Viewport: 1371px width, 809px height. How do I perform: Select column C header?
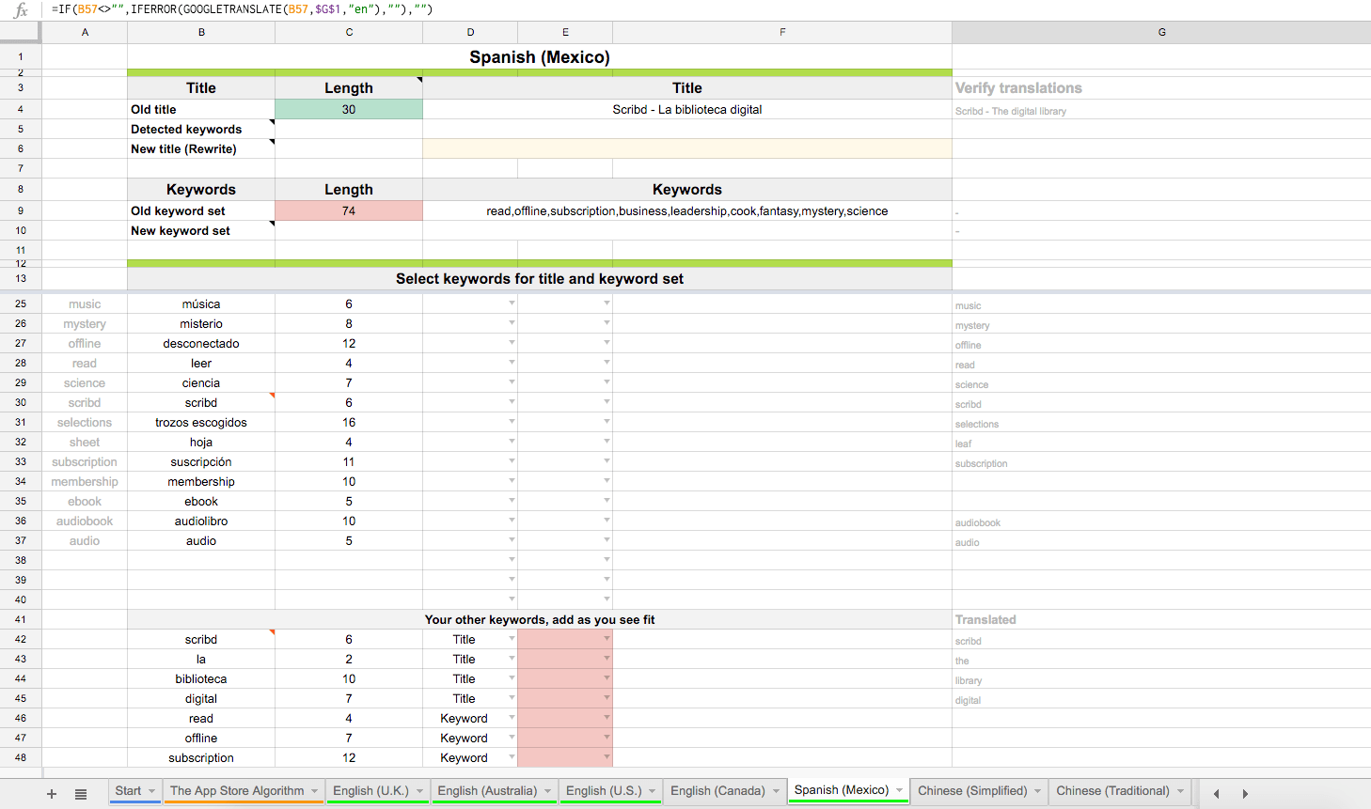coord(349,32)
